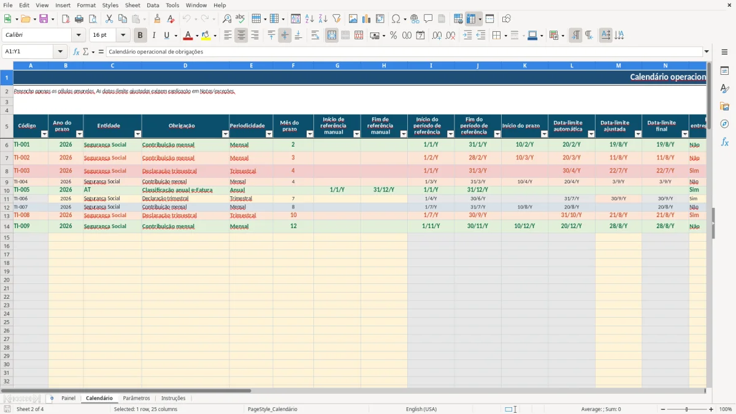Open the Periodicidade column filter dropdown

[x=269, y=134]
